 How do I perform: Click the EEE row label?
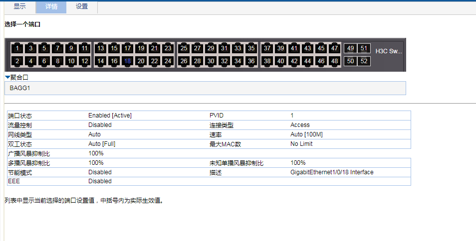(14, 181)
